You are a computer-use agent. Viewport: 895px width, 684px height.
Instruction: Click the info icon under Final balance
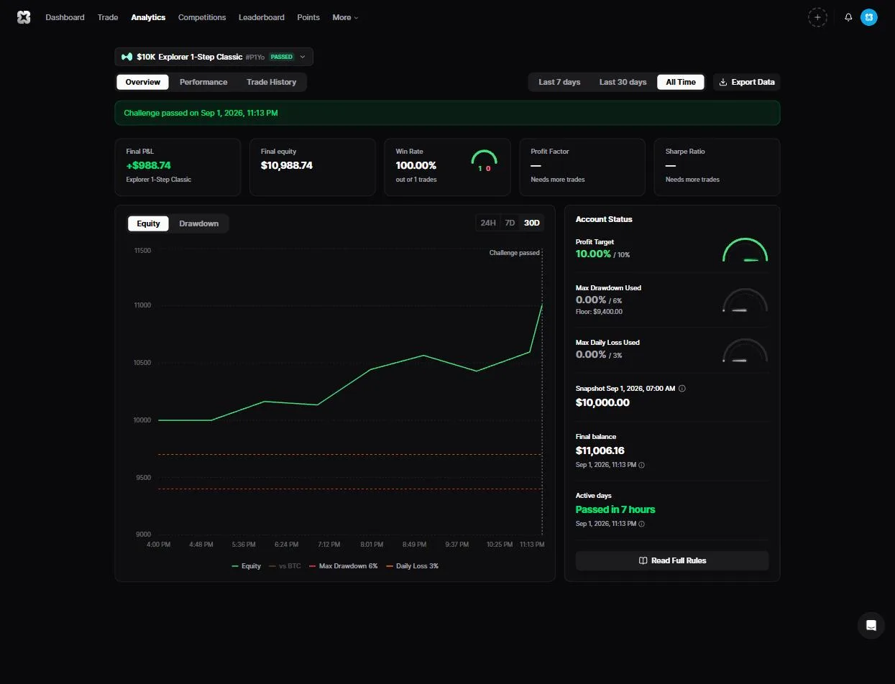pyautogui.click(x=641, y=465)
